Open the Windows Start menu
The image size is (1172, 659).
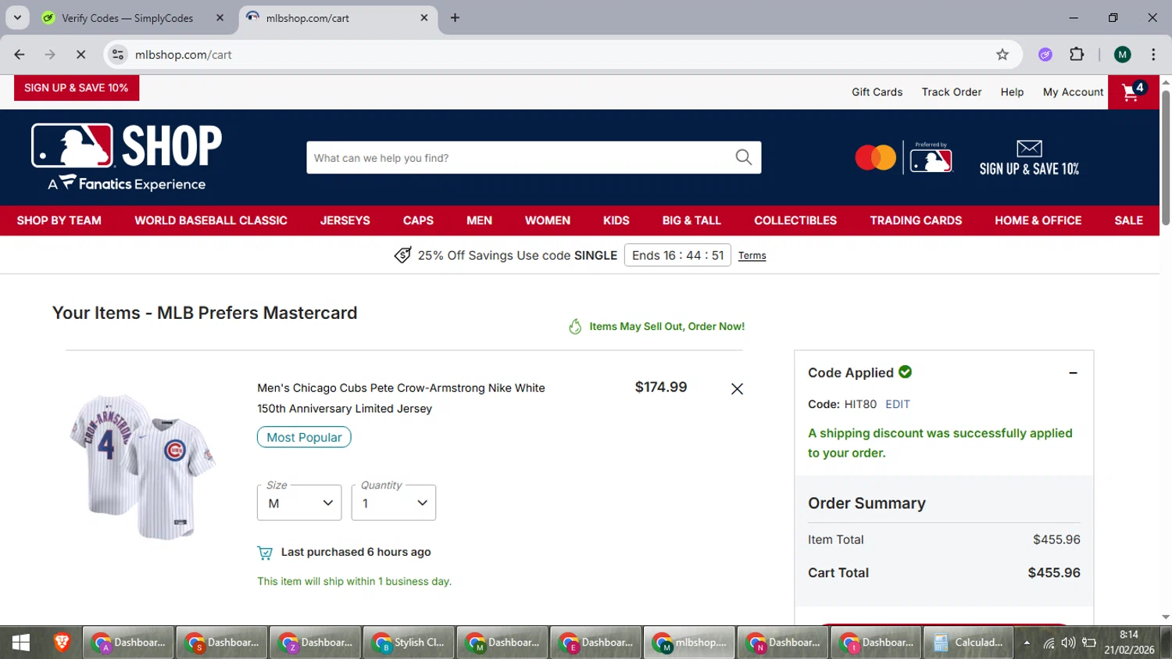point(21,643)
